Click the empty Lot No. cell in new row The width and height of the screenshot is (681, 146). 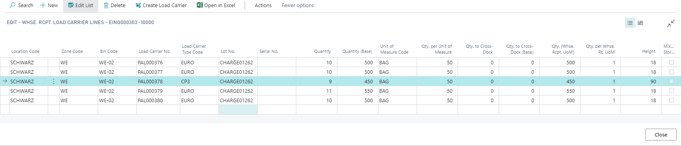tap(238, 110)
